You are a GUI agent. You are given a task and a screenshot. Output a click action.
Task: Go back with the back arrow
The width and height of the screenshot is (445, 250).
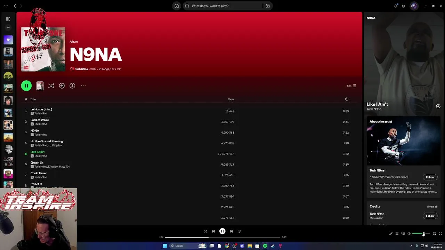click(x=15, y=6)
